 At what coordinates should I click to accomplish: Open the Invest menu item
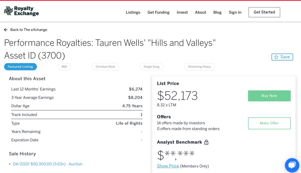(x=182, y=12)
